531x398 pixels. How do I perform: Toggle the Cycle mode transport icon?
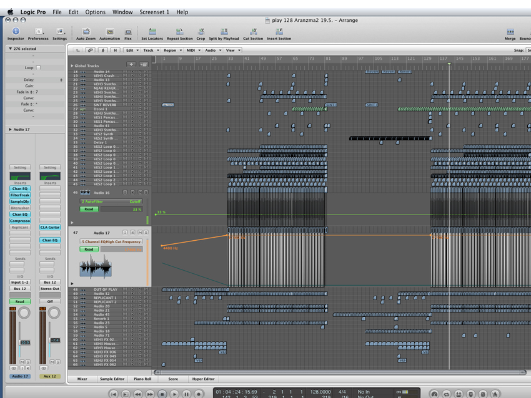pyautogui.click(x=447, y=394)
